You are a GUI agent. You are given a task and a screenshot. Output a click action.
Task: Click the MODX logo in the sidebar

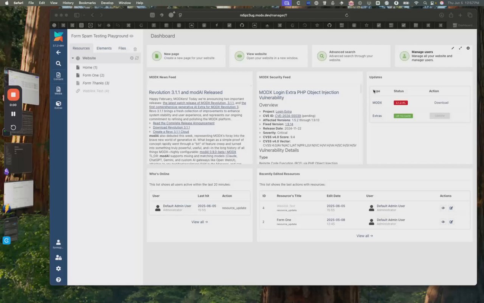pyautogui.click(x=58, y=37)
